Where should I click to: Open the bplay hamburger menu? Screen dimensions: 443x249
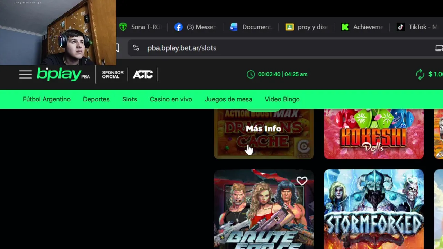[x=25, y=74]
